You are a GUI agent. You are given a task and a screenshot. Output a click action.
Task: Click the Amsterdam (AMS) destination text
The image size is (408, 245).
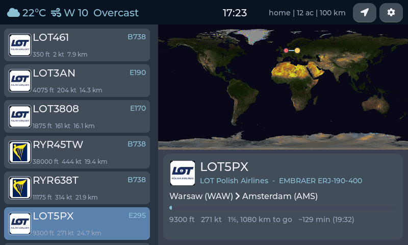[x=279, y=196]
